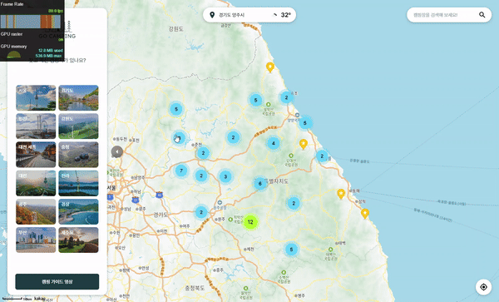This screenshot has width=499, height=302.
Task: Open the 2 cluster next to 춘천
Action: [203, 153]
